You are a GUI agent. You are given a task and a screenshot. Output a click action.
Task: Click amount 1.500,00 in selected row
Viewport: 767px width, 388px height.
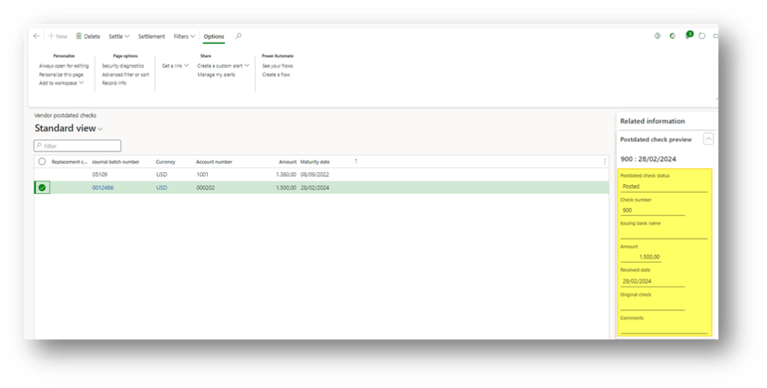click(286, 187)
